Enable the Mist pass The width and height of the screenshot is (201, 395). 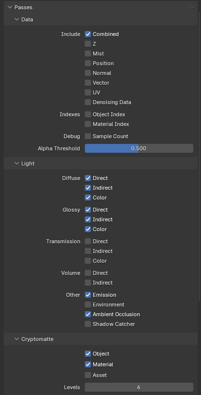click(88, 54)
